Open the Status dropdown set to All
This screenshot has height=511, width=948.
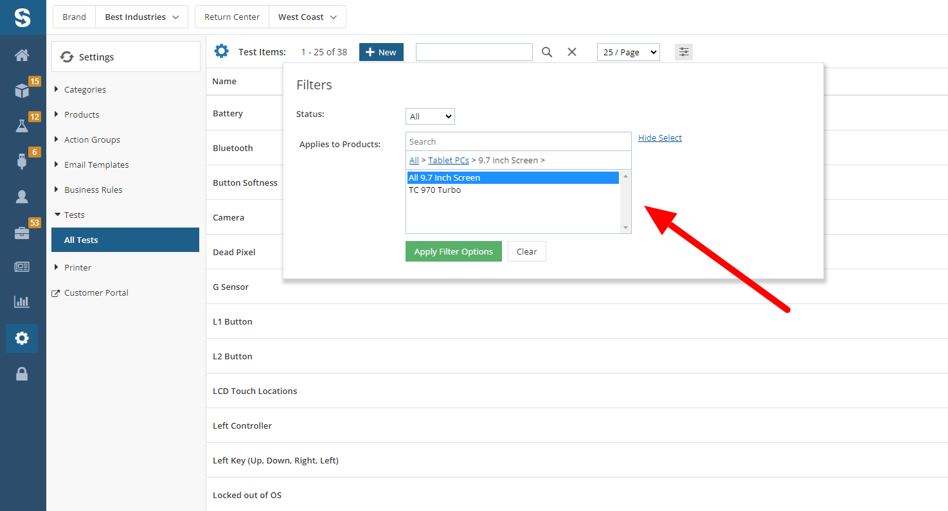[x=430, y=116]
